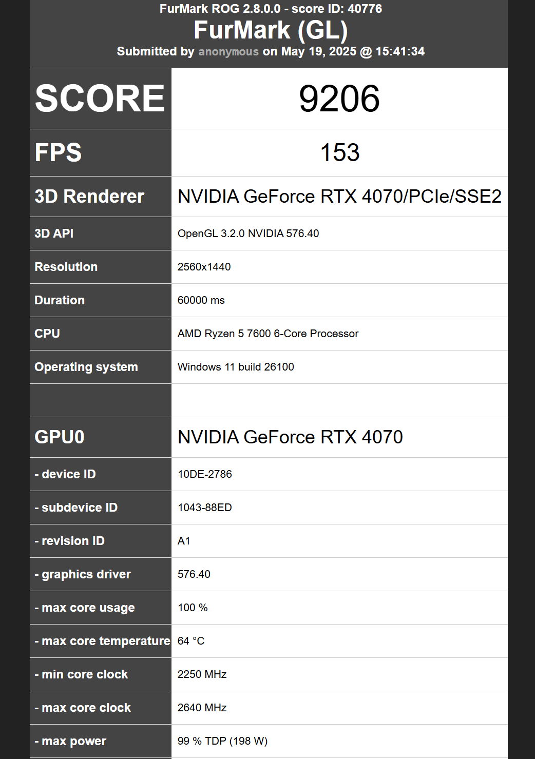Viewport: 535px width, 759px height.
Task: Click the Resolution label
Action: tap(66, 267)
